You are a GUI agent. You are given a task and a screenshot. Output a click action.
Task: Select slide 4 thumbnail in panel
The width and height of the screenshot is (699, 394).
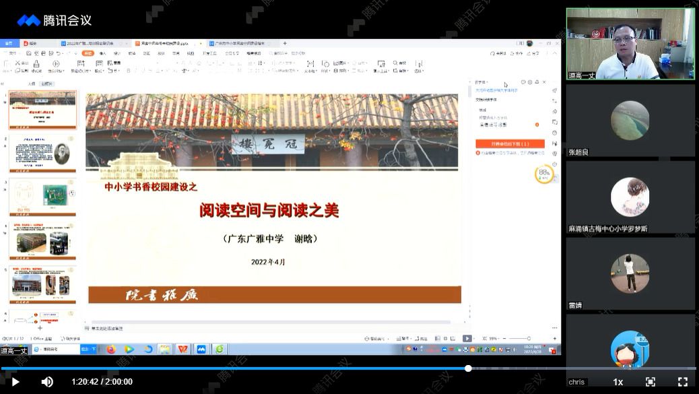pyautogui.click(x=42, y=241)
